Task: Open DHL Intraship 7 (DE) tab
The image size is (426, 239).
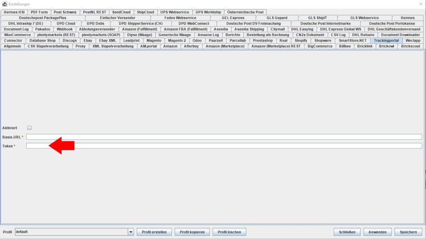Action: click(25, 24)
